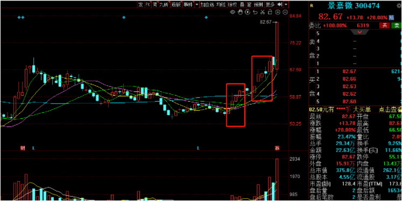This screenshot has height=201, width=402.
Task: Click the right arrow collapse panel icon
Action: [x=280, y=4]
